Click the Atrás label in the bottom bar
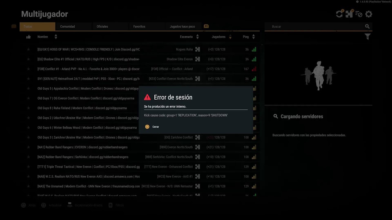Viewport: 392px width, 220px height. [32, 205]
